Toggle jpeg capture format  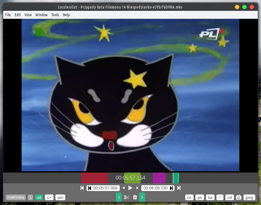click(x=249, y=197)
